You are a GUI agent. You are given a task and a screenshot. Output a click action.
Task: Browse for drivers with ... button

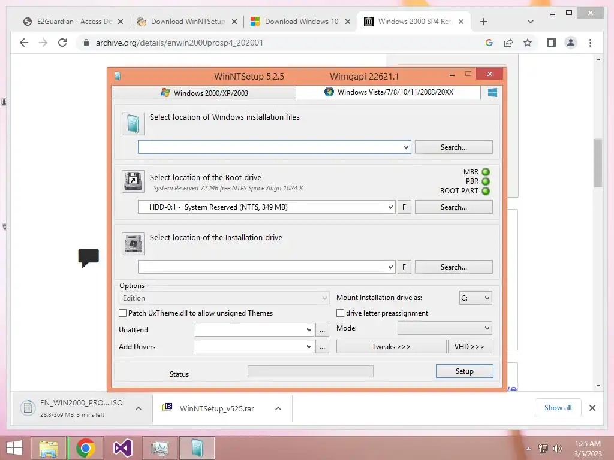coord(322,347)
